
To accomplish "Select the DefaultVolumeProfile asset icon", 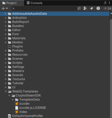I will point(10,116).
